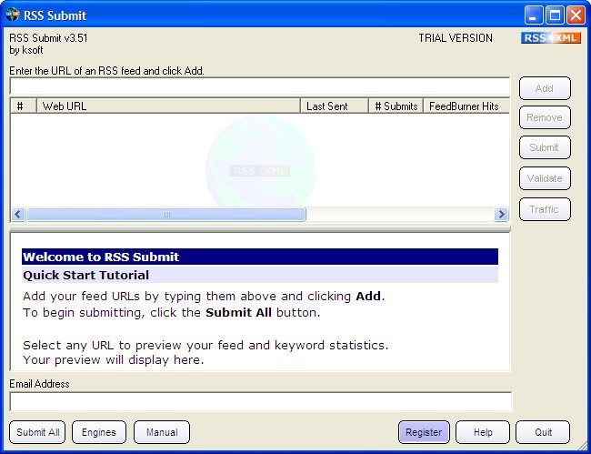Click the Remove button

pyautogui.click(x=545, y=117)
